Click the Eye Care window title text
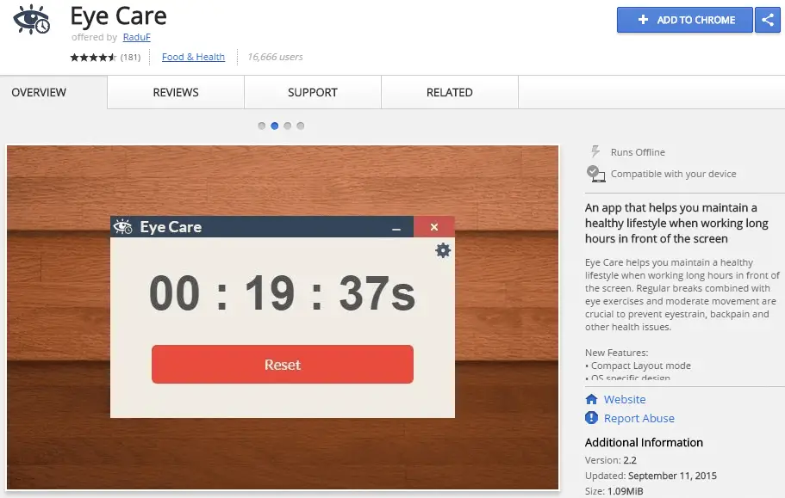The image size is (785, 498). pos(171,227)
